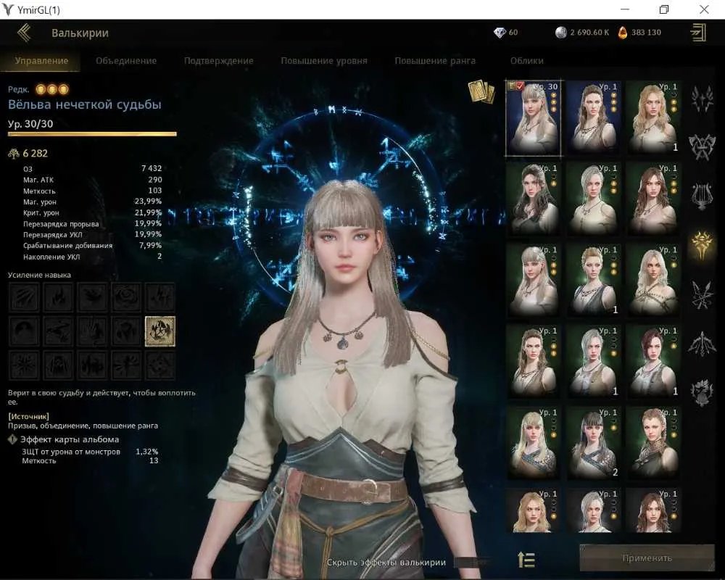Change the valkyrie list sort order

[x=526, y=560]
